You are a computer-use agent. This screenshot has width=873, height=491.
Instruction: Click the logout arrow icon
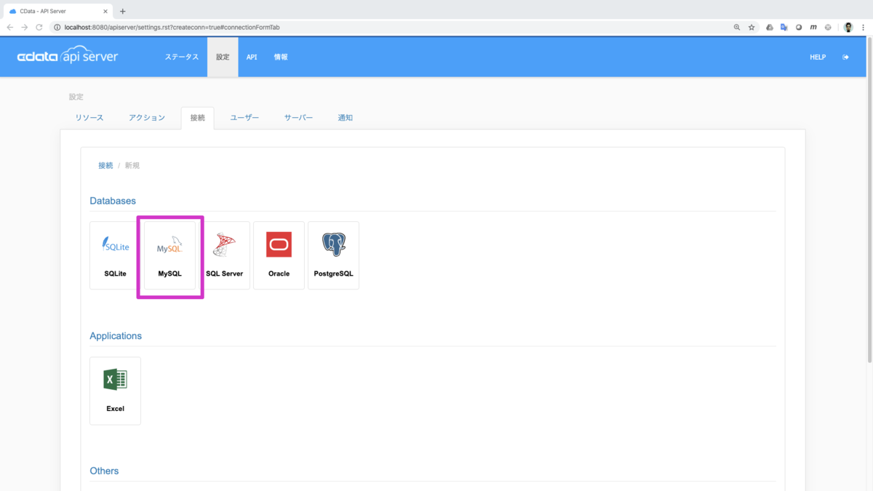point(845,57)
